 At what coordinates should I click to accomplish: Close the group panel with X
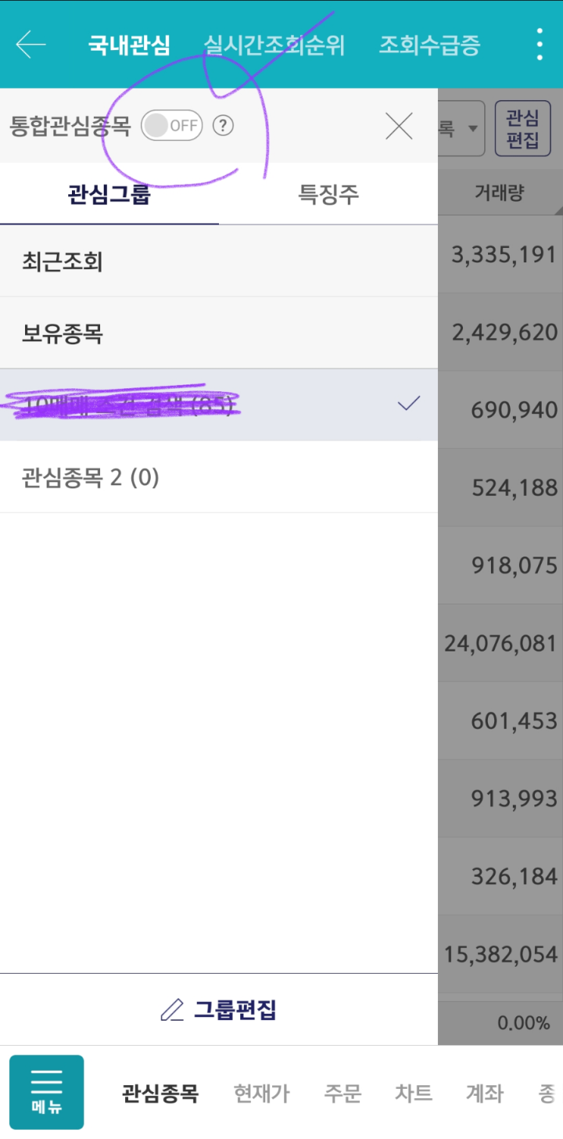pos(399,126)
